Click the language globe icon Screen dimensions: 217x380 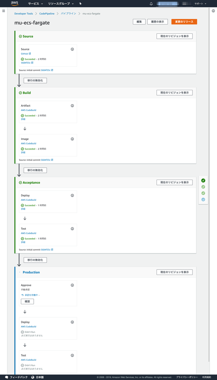coord(33,377)
